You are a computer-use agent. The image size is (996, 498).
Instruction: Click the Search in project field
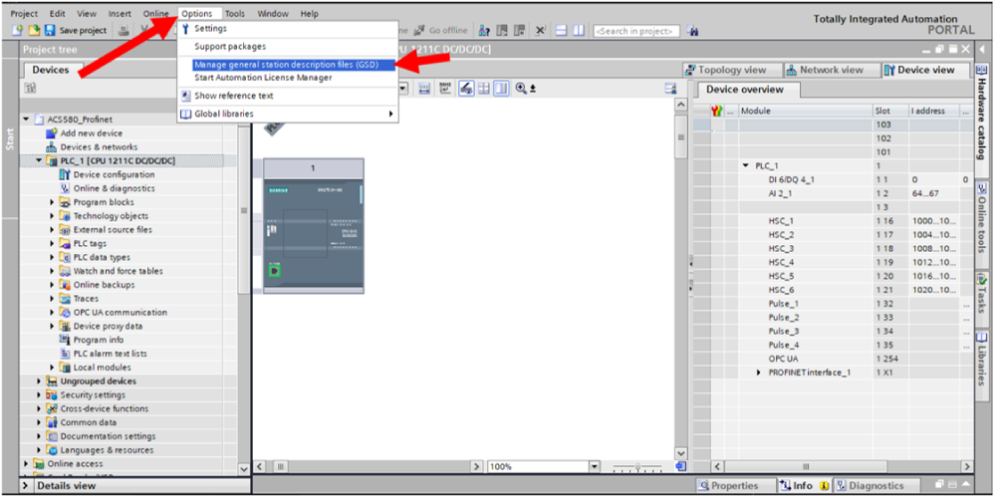tap(635, 31)
